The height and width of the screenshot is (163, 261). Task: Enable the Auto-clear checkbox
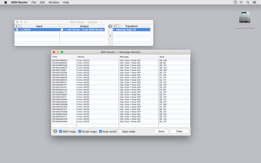click(120, 131)
